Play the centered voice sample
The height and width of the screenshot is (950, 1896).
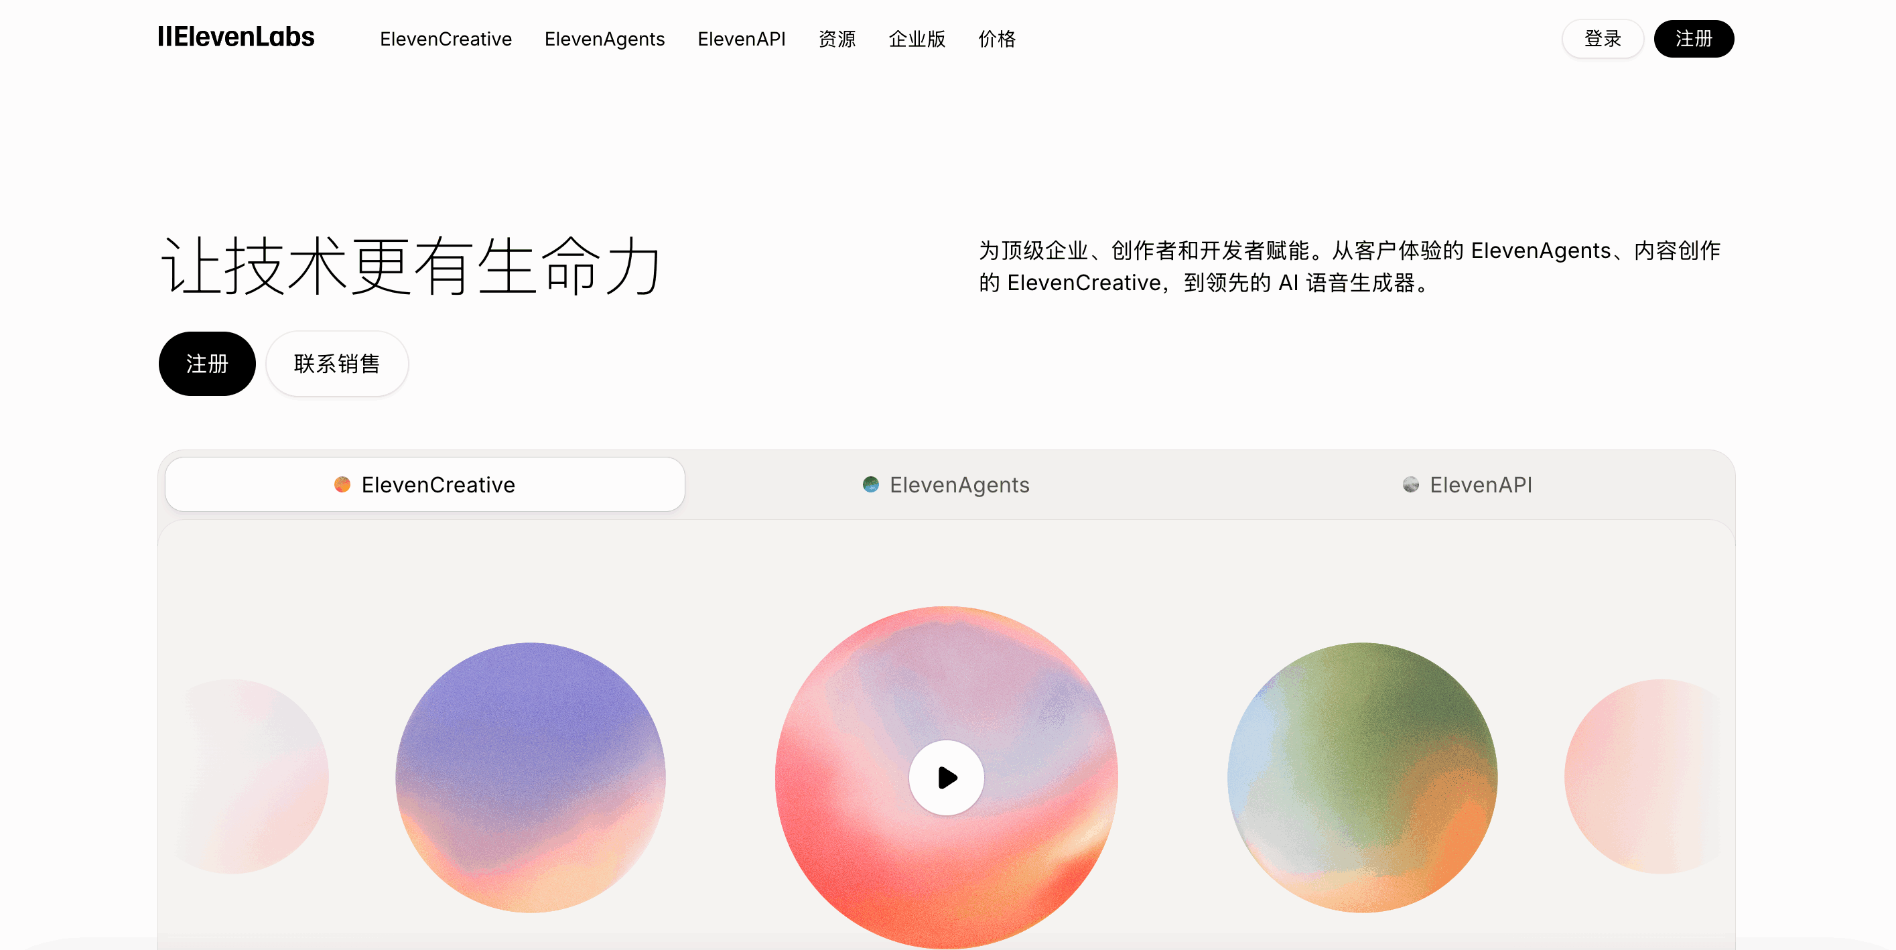click(947, 777)
